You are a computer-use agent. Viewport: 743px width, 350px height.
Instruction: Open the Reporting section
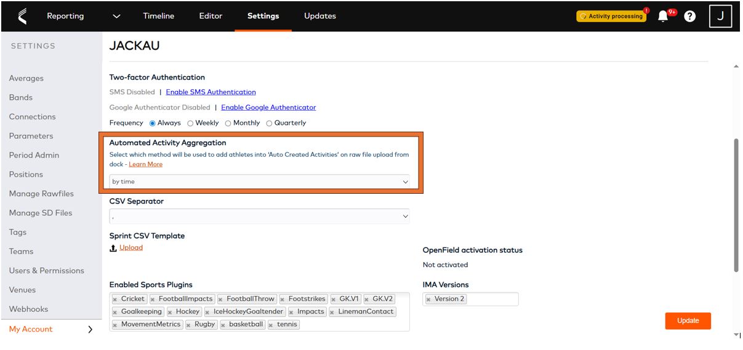pos(65,16)
